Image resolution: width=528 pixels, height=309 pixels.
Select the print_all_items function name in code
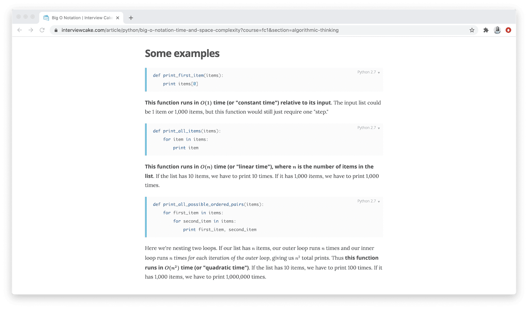tap(182, 131)
